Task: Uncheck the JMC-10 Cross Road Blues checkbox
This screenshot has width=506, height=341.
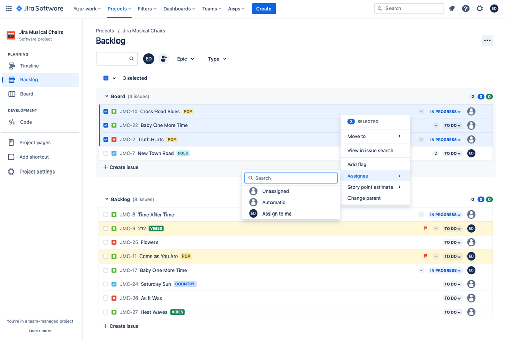Action: click(x=106, y=111)
